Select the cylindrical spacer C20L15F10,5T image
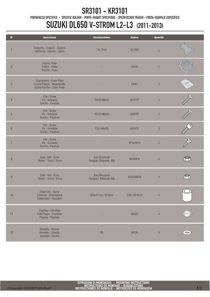The height and width of the screenshot is (297, 210). (187, 195)
